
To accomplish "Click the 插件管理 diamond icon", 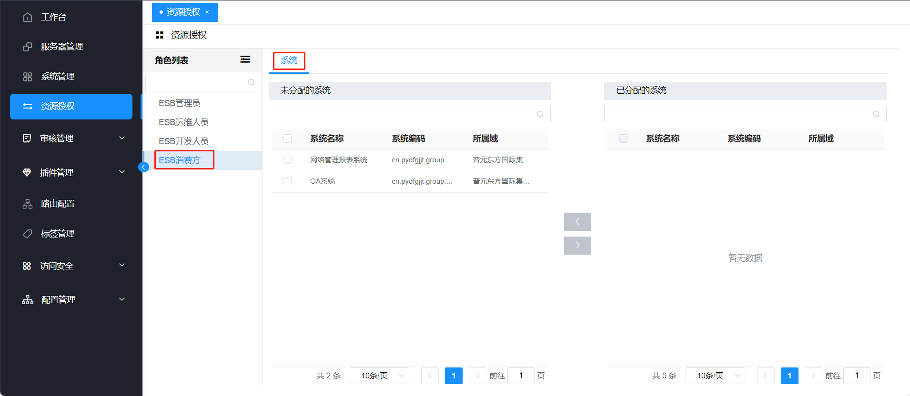I will tap(27, 172).
